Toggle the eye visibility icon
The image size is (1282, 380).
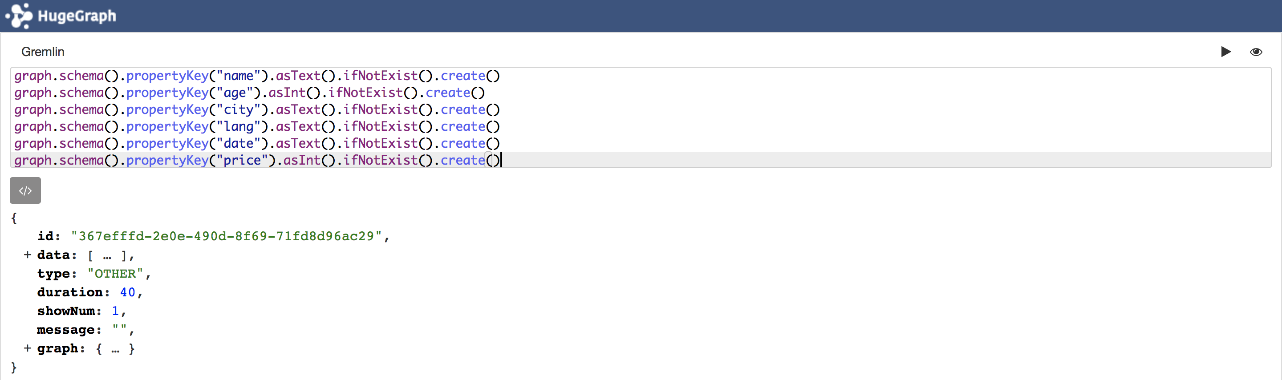(1256, 52)
